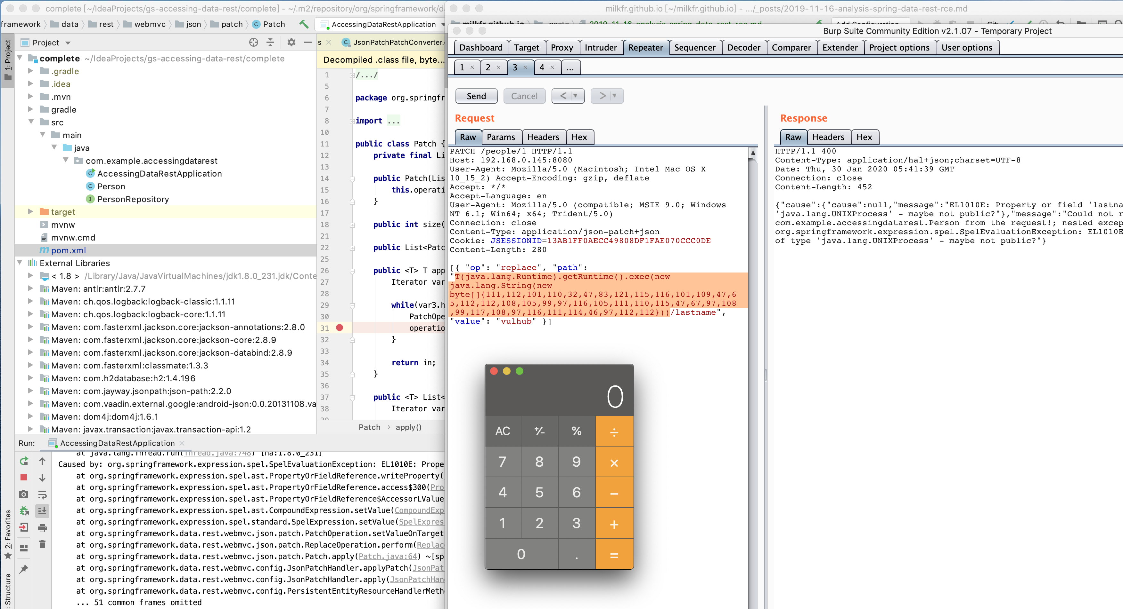Stop the running application with the red square
This screenshot has height=609, width=1123.
[24, 478]
